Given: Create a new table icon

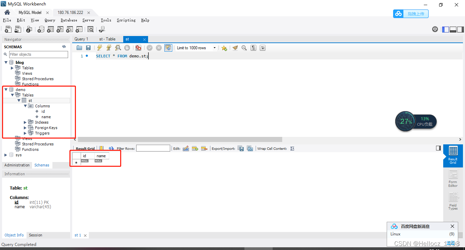Looking at the screenshot, I should (50, 30).
